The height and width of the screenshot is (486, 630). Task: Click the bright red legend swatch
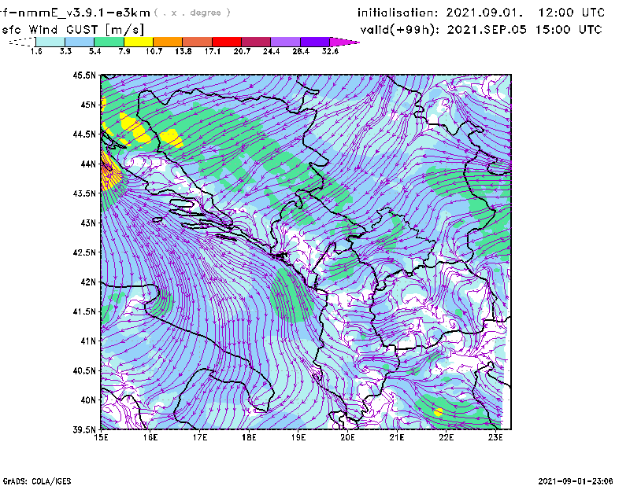pyautogui.click(x=227, y=42)
